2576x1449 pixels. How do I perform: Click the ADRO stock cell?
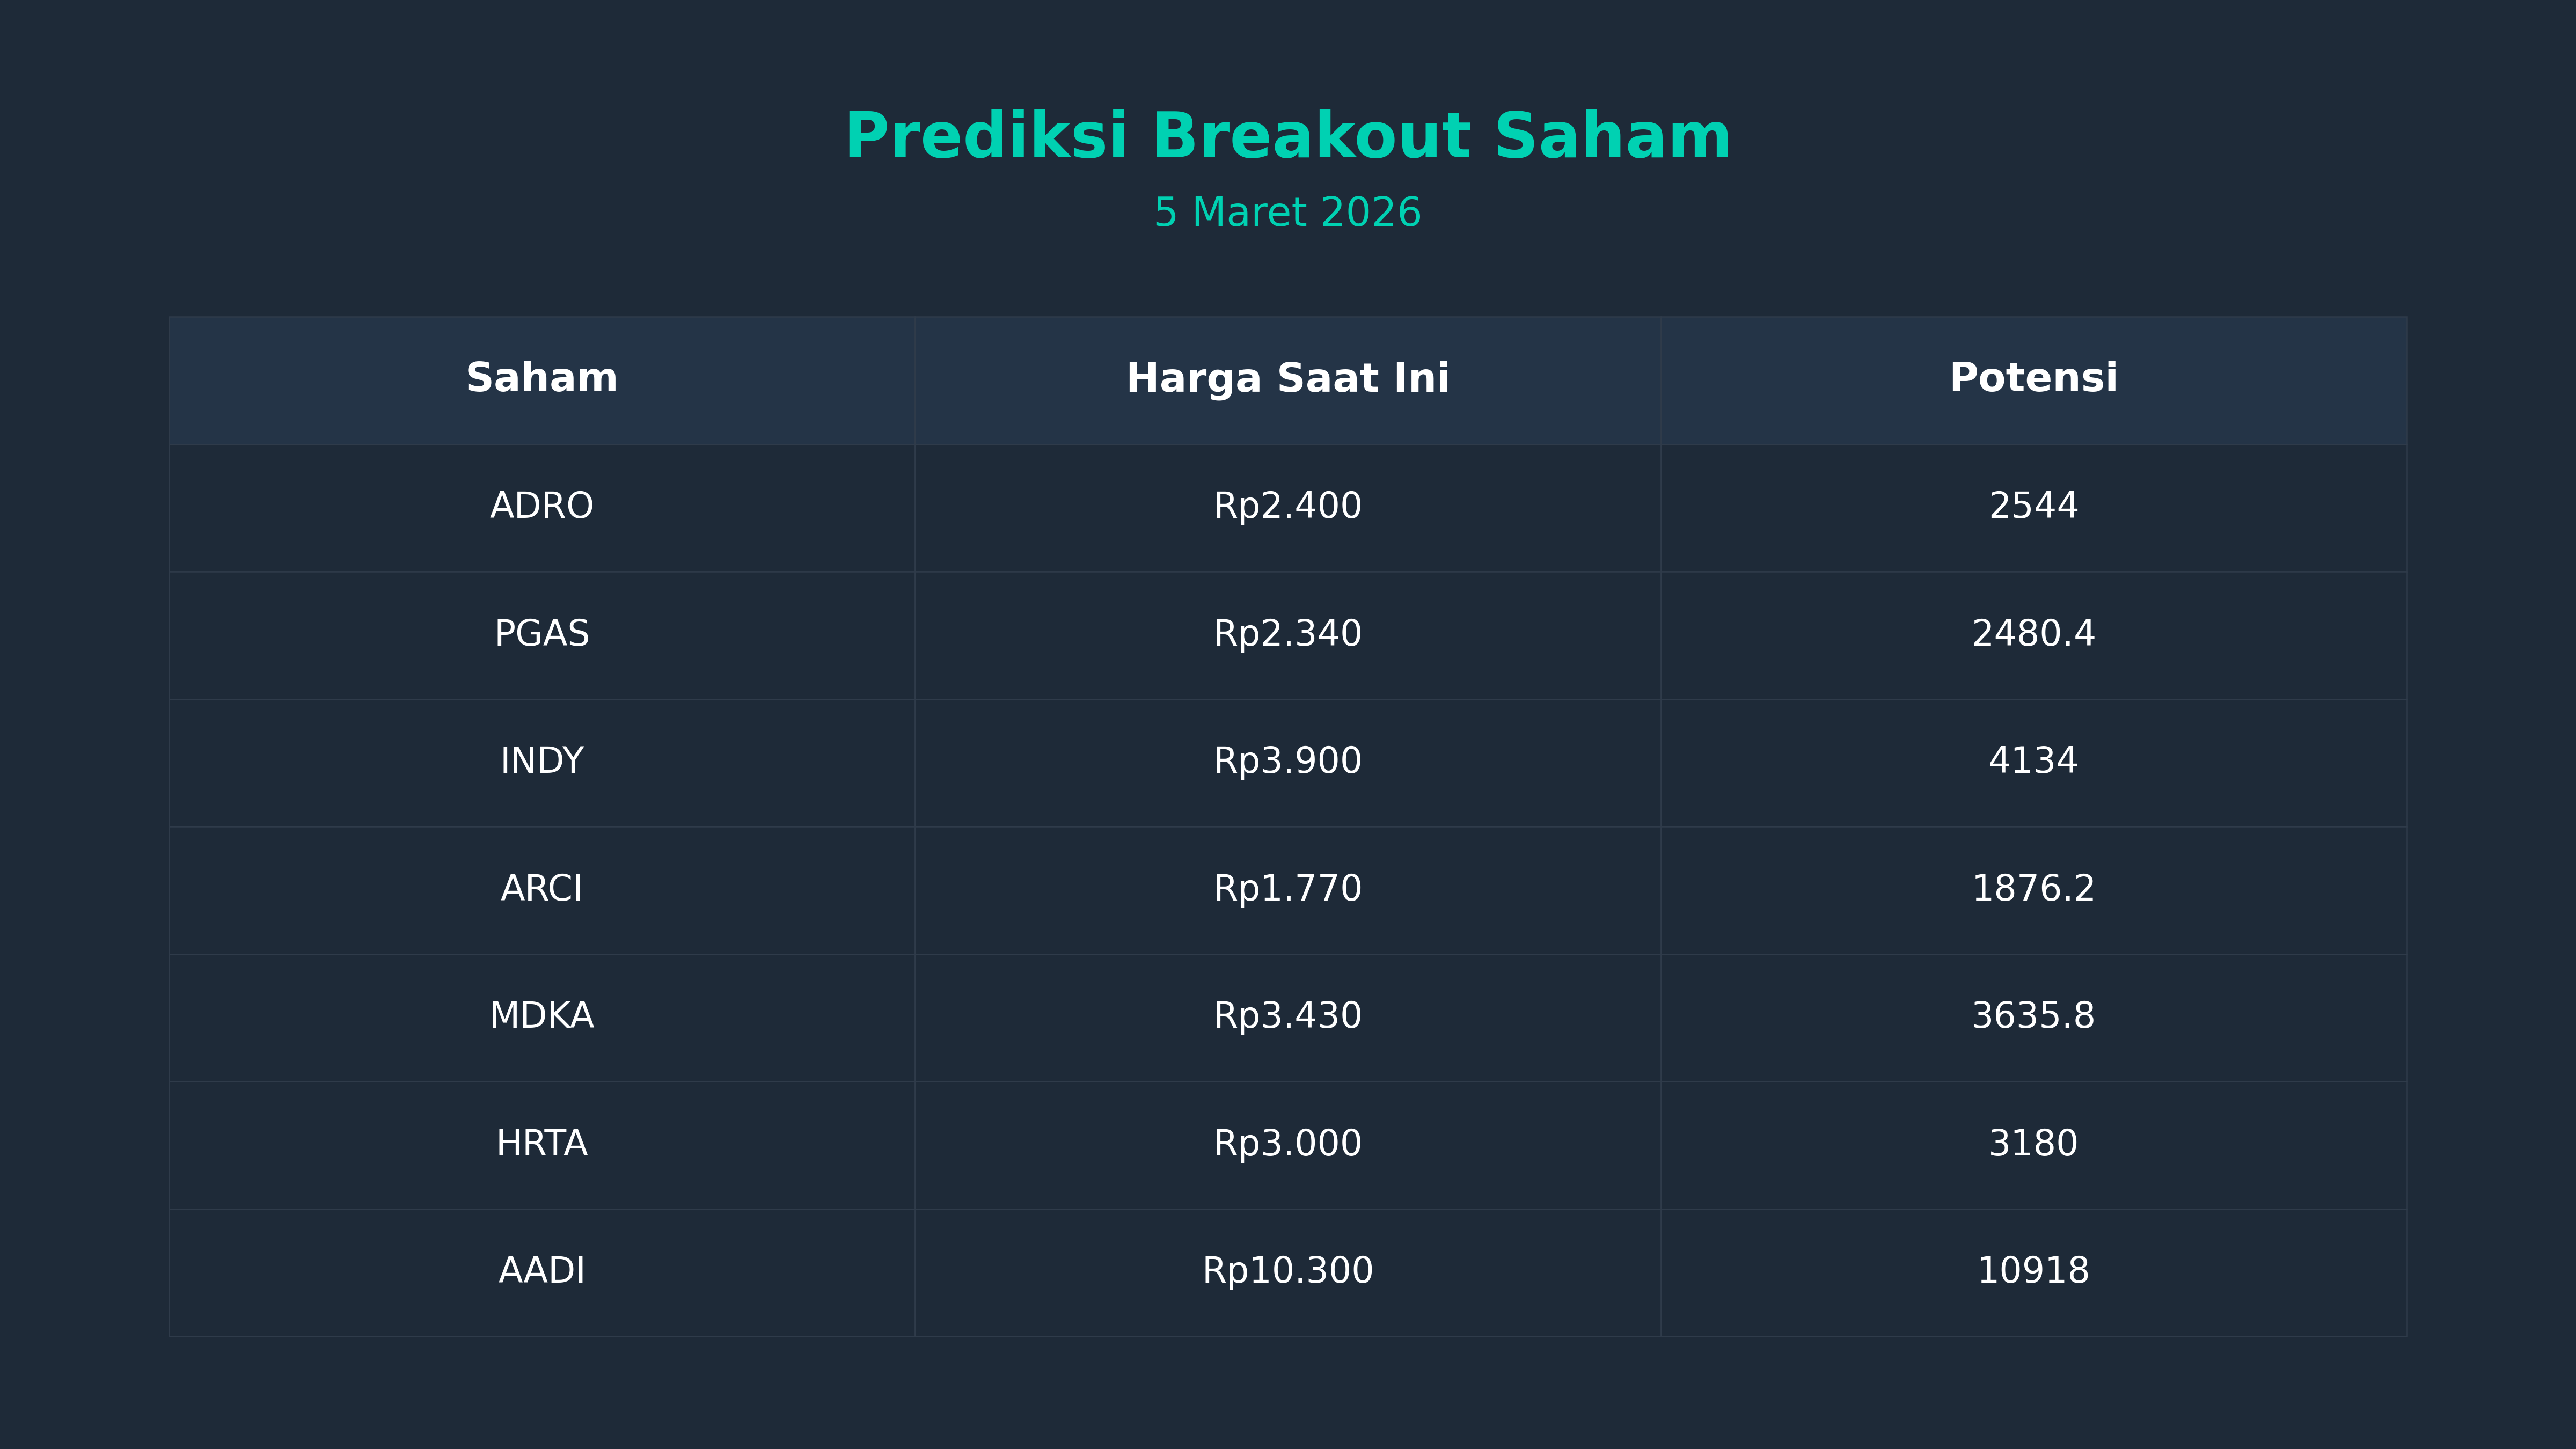click(541, 506)
